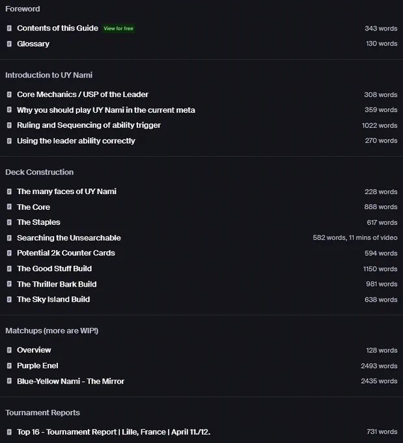
Task: Click page icon next to Purple Enel
Action: pos(9,365)
